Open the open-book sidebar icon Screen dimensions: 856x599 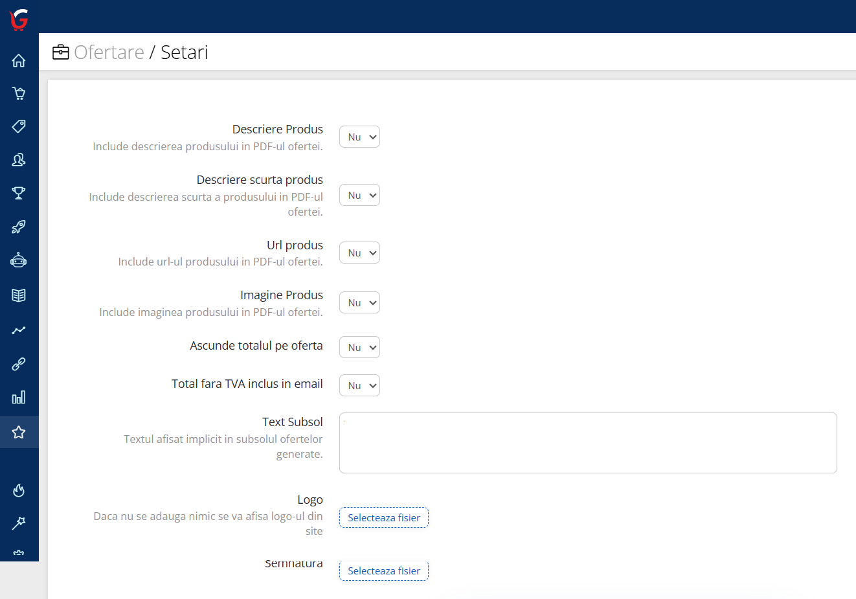(19, 295)
